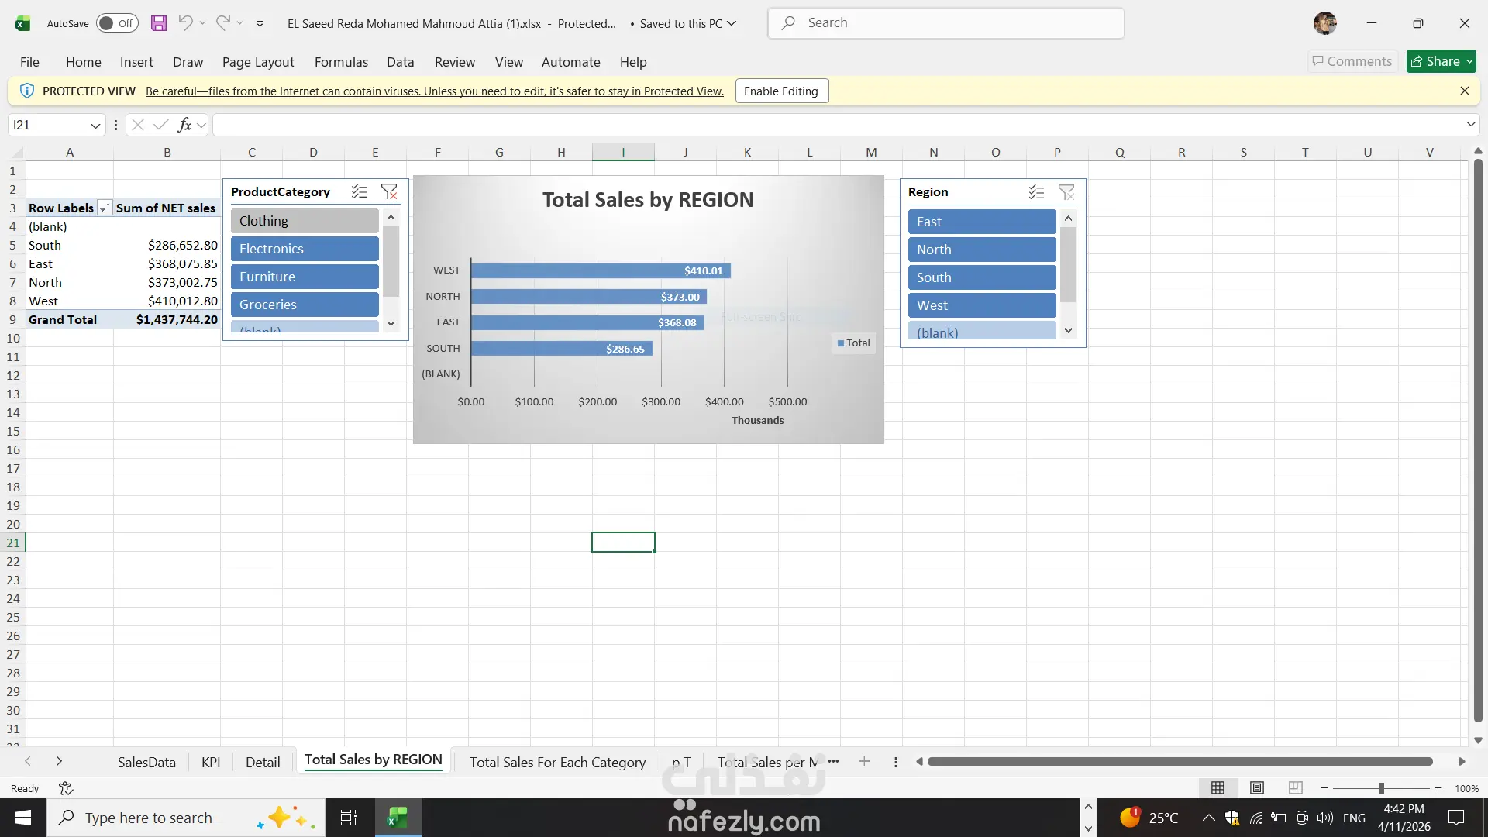Viewport: 1488px width, 837px height.
Task: Click the Enable Editing button
Action: [781, 91]
